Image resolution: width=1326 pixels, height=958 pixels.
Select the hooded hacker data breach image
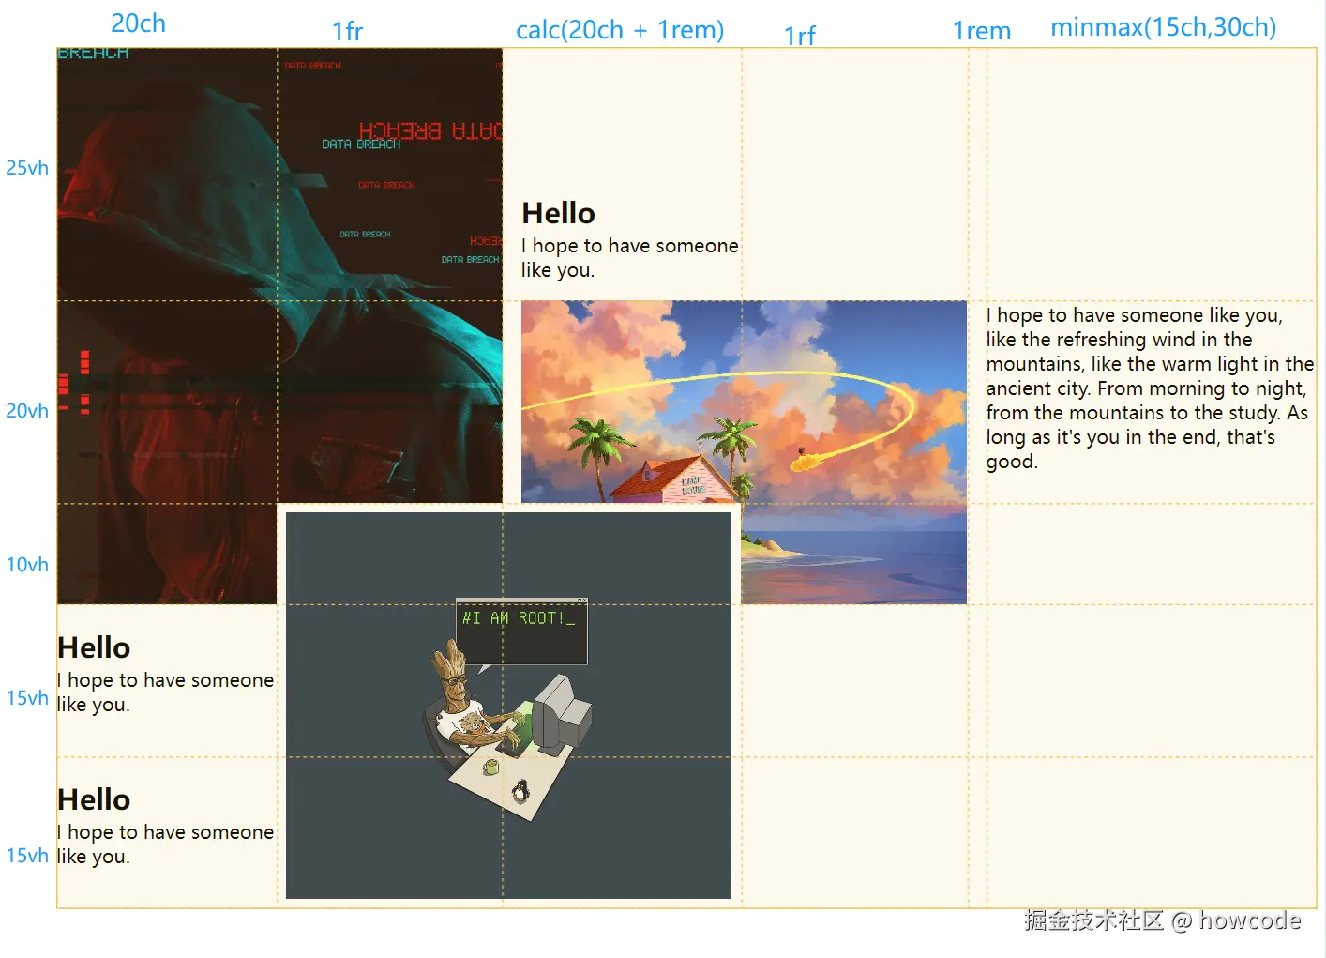click(279, 325)
